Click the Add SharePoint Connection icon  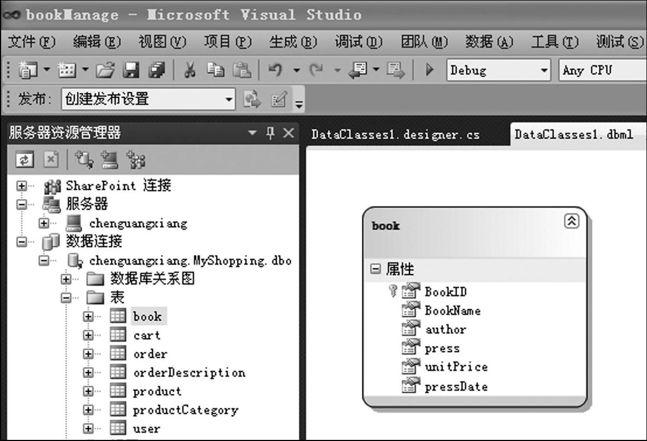(136, 160)
